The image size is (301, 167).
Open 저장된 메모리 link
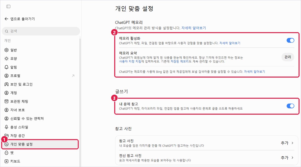(179, 62)
